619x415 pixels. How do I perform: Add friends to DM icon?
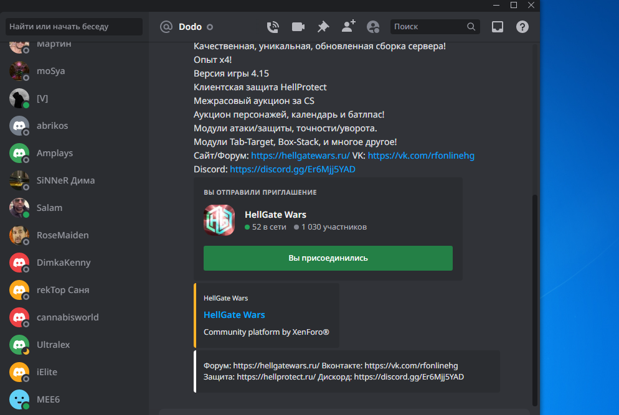[x=349, y=26]
